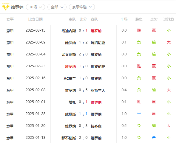Open 佛罗伦萨 away team link
Image resolution: width=176 pixels, height=143 pixels.
tap(98, 66)
